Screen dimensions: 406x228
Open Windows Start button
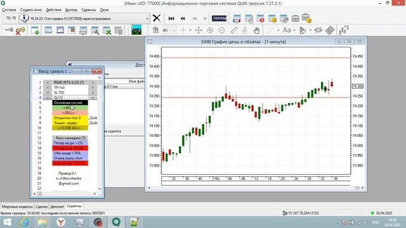[7, 222]
